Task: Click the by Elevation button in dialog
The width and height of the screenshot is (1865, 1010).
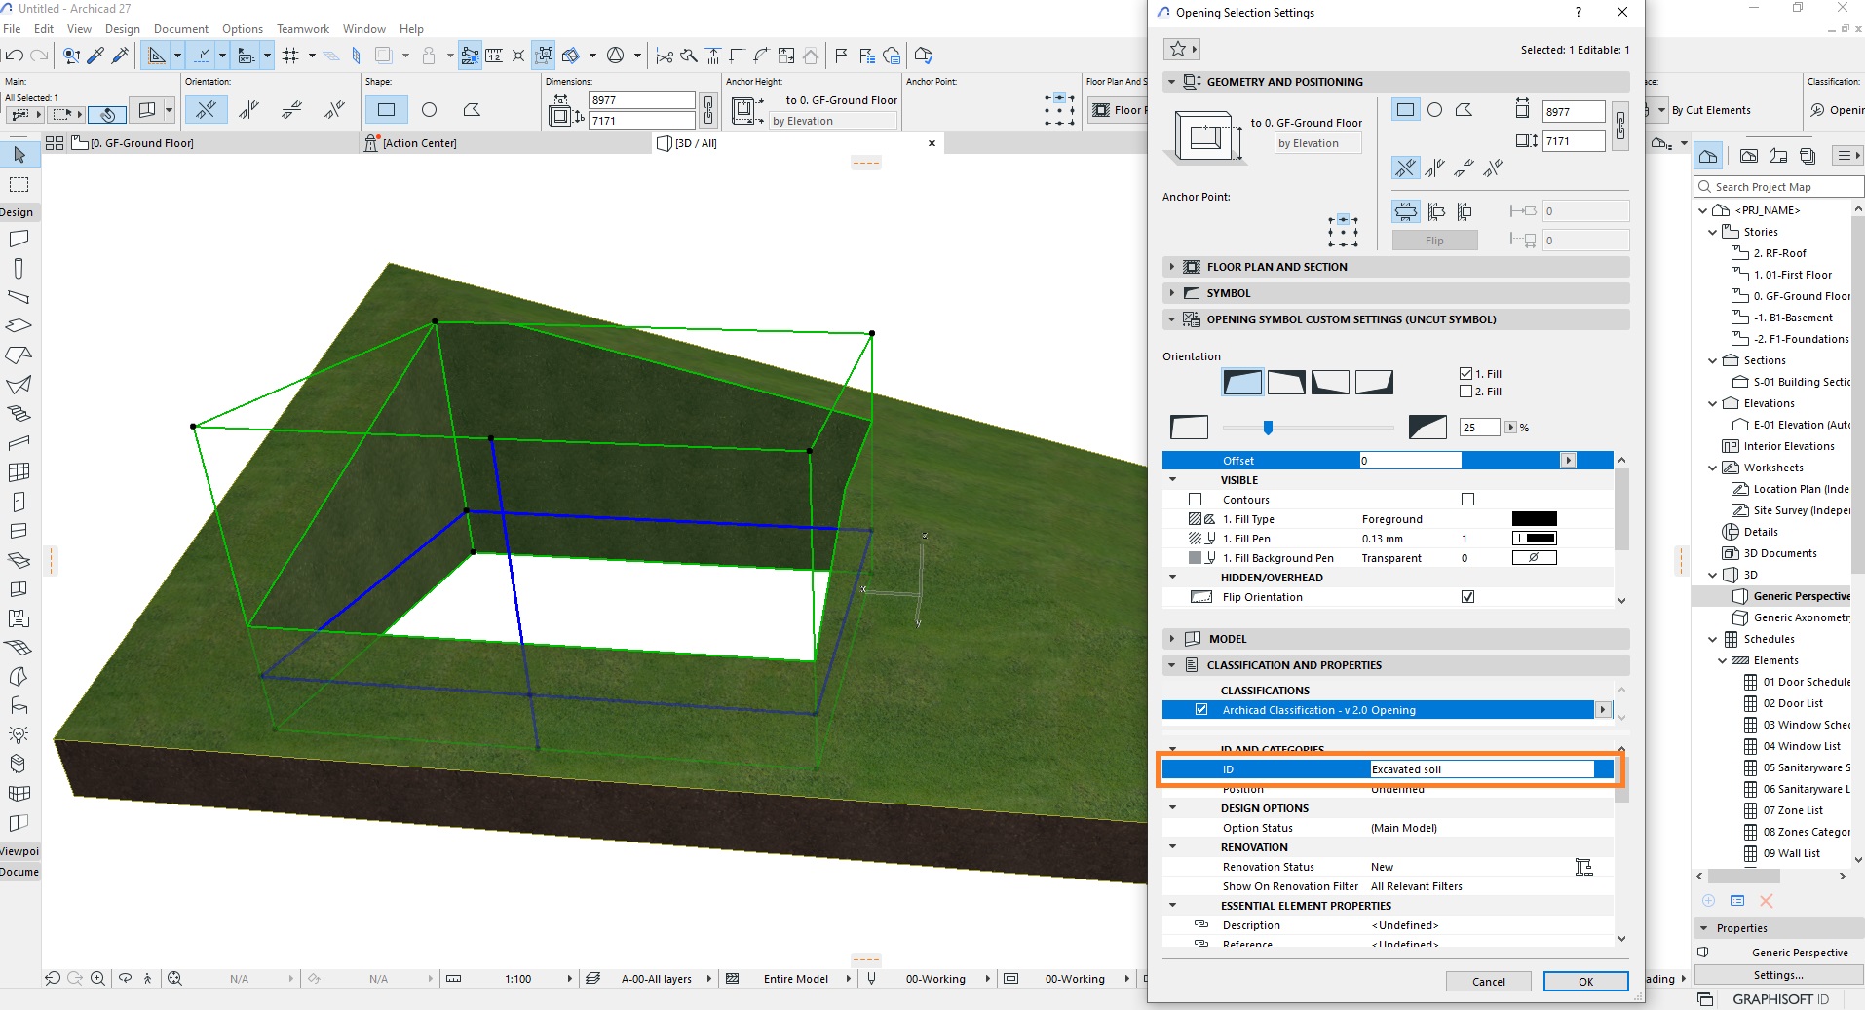Action: (x=1317, y=143)
